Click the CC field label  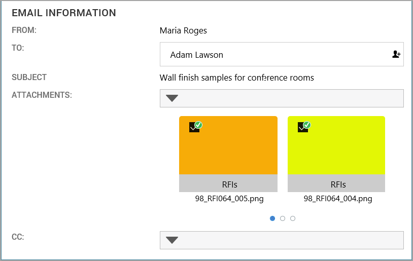click(18, 236)
